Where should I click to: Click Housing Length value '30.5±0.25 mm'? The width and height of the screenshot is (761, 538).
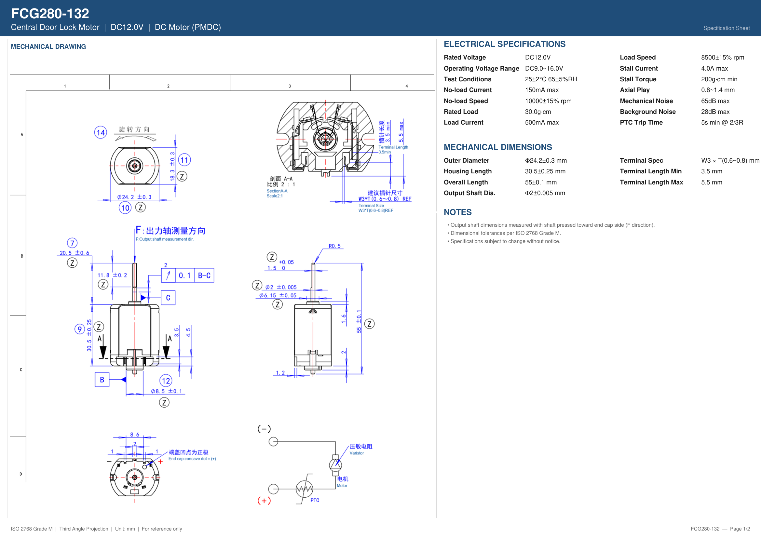(x=545, y=171)
